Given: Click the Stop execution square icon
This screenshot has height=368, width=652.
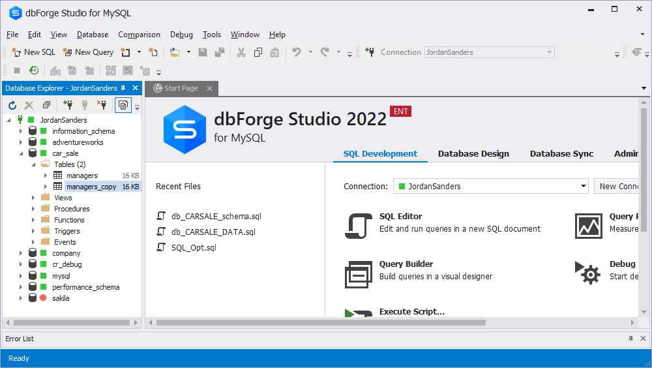Looking at the screenshot, I should click(x=17, y=70).
